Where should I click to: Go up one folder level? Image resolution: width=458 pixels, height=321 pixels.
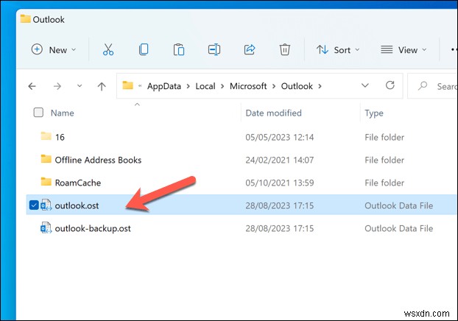[x=102, y=86]
